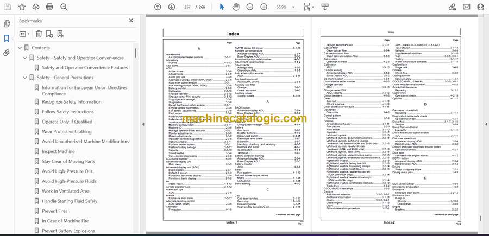The image size is (489, 236).
Task: Open Operate Only If Qualified bookmark
Action: 67,122
